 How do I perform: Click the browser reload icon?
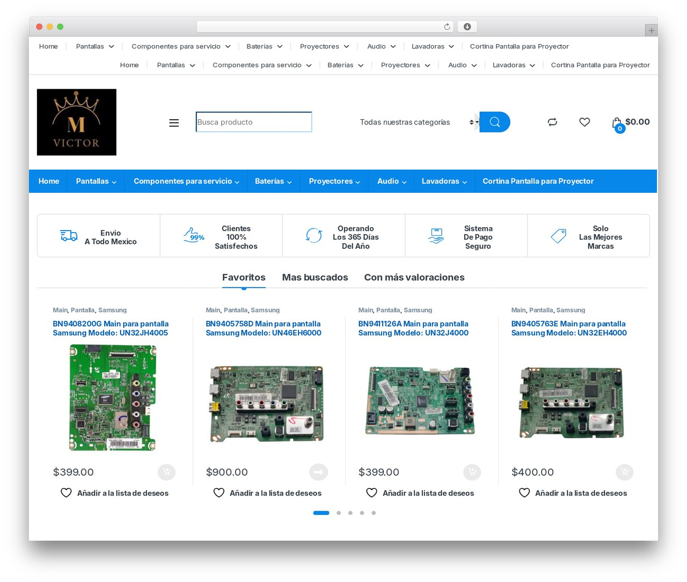(x=447, y=26)
